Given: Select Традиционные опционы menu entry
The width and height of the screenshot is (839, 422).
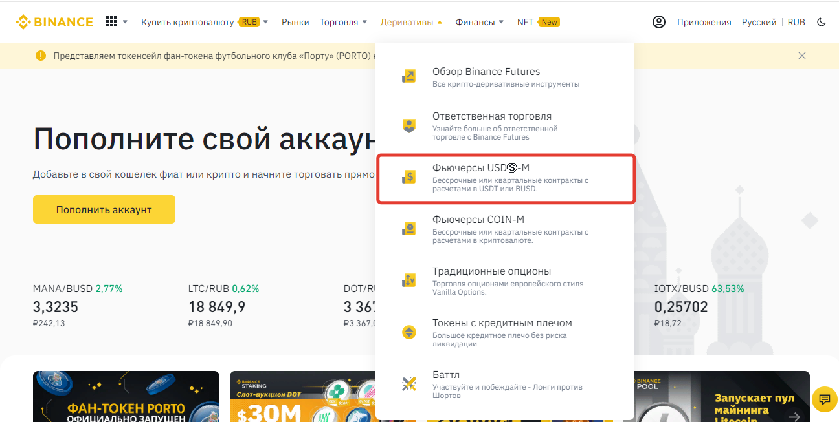Looking at the screenshot, I should point(505,281).
